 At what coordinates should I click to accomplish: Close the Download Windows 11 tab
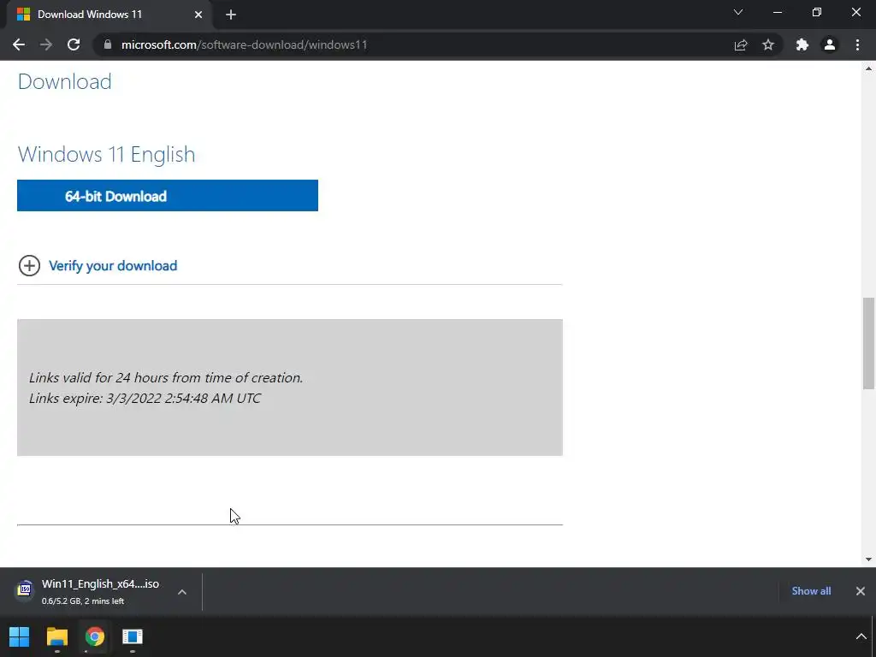coord(198,15)
